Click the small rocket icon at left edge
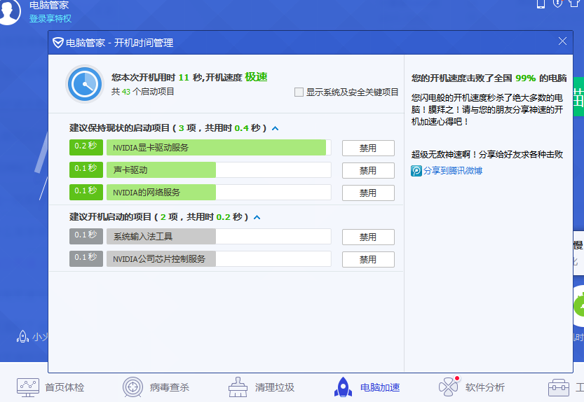This screenshot has width=584, height=402. (22, 337)
